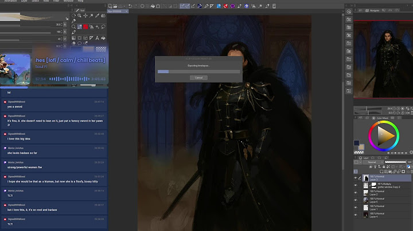The width and height of the screenshot is (413, 231).
Task: Close the open canvas document tab
Action: click(126, 11)
